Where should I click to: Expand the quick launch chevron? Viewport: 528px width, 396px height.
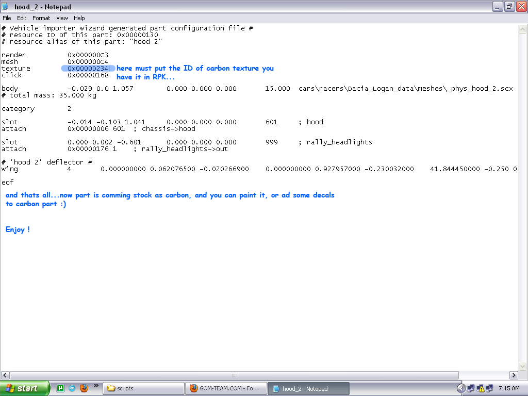[x=96, y=386]
